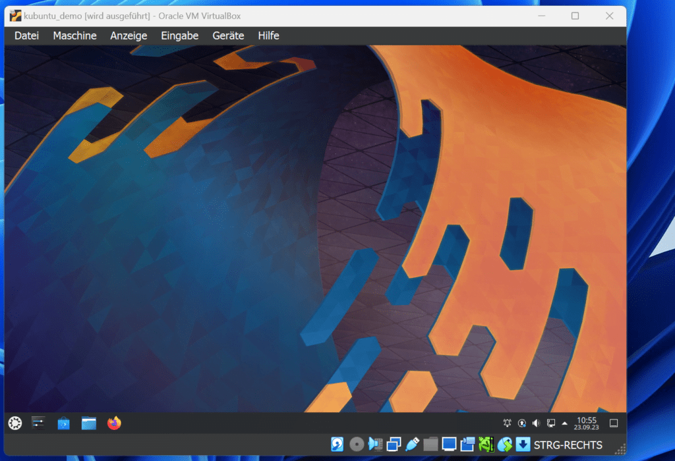Minimize the VirtualBox window
Image resolution: width=675 pixels, height=461 pixels.
[x=542, y=16]
